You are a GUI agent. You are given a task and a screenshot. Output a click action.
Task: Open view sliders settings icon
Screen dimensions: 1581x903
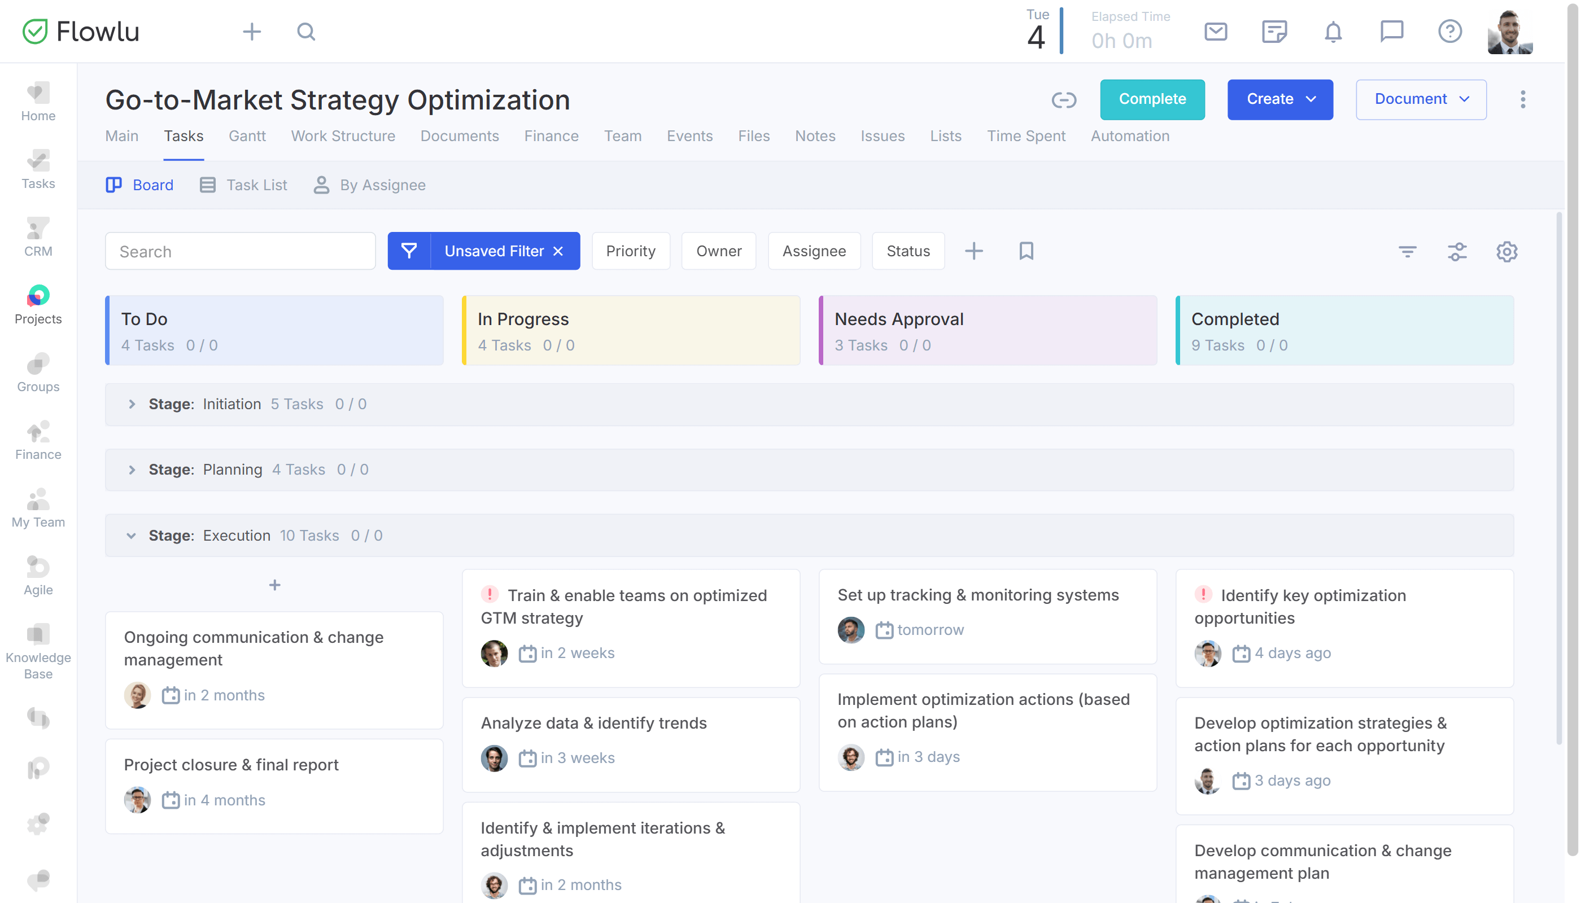coord(1457,251)
